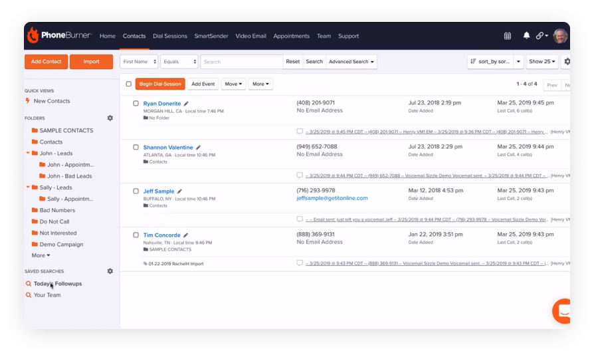Open Appointments menu

tap(291, 36)
